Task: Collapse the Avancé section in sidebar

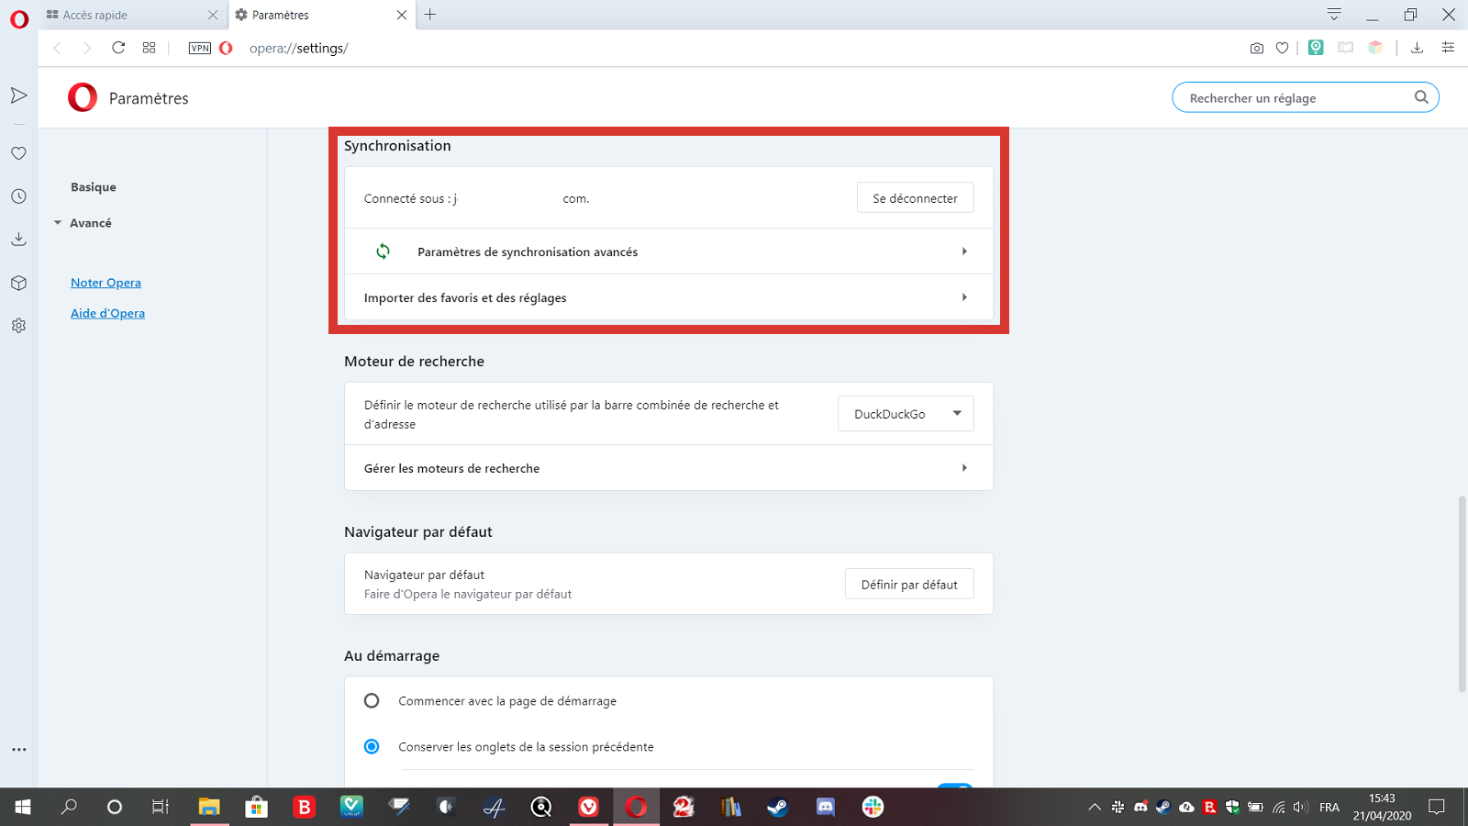Action: coord(83,223)
